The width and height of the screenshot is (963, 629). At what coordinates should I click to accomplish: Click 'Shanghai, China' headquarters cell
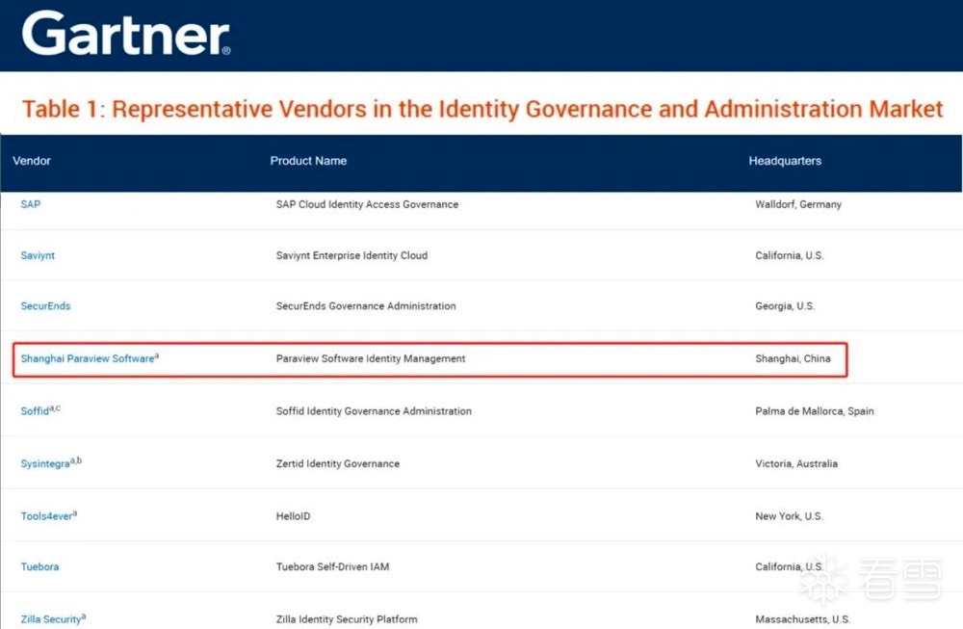[x=793, y=358]
